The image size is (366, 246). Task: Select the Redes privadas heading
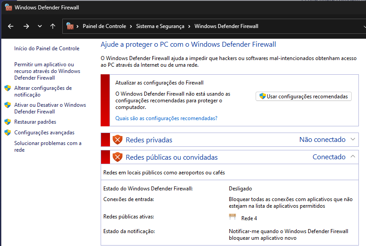(x=149, y=140)
